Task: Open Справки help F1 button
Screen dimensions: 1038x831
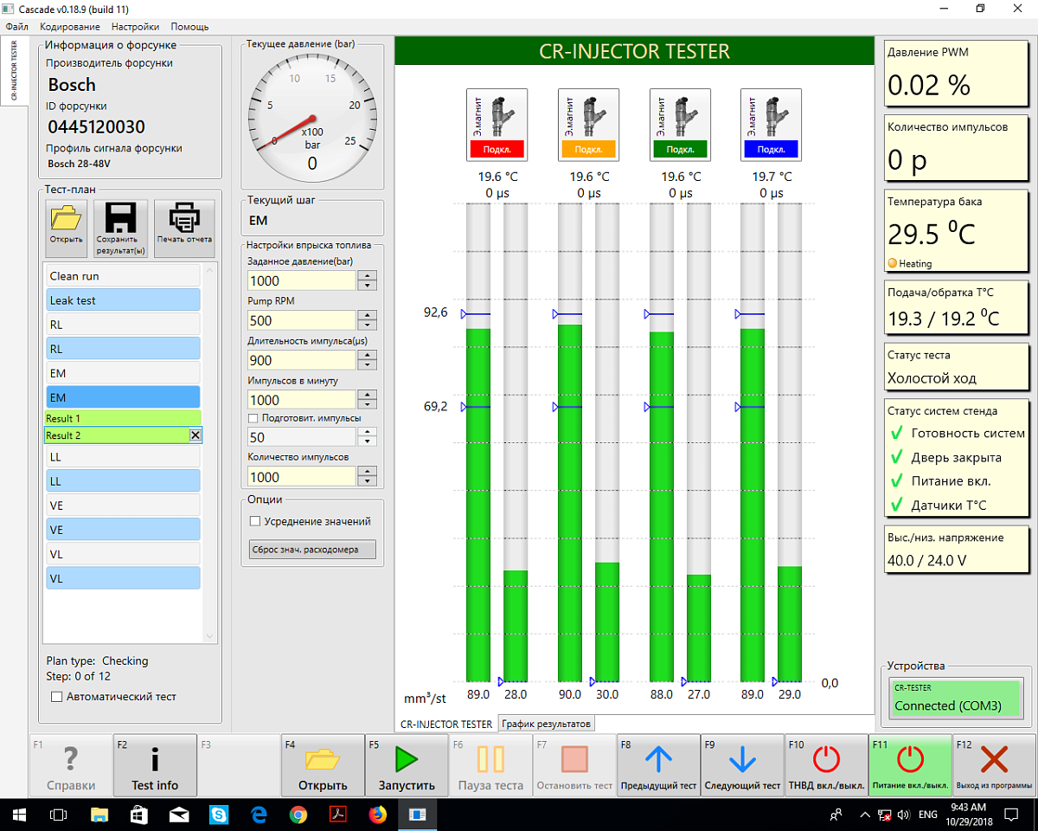Action: (71, 765)
